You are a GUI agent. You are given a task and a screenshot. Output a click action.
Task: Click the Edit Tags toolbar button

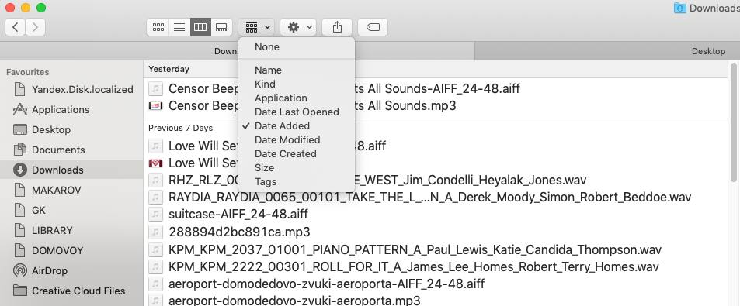pyautogui.click(x=373, y=27)
